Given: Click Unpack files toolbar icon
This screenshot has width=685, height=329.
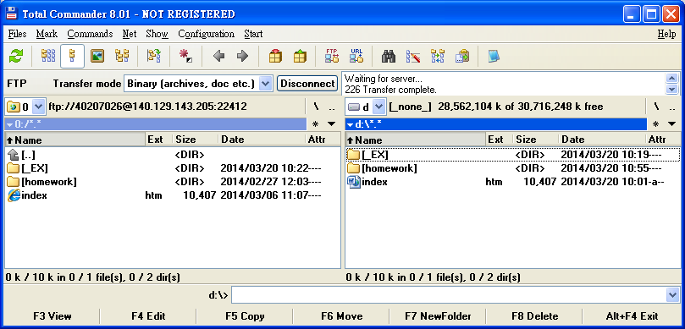Looking at the screenshot, I should pyautogui.click(x=300, y=56).
